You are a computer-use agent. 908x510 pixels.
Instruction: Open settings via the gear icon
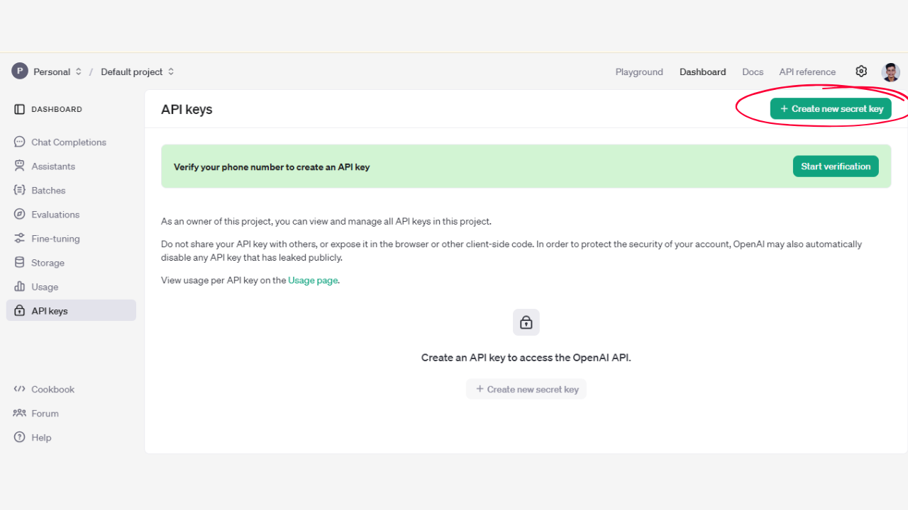pos(861,72)
